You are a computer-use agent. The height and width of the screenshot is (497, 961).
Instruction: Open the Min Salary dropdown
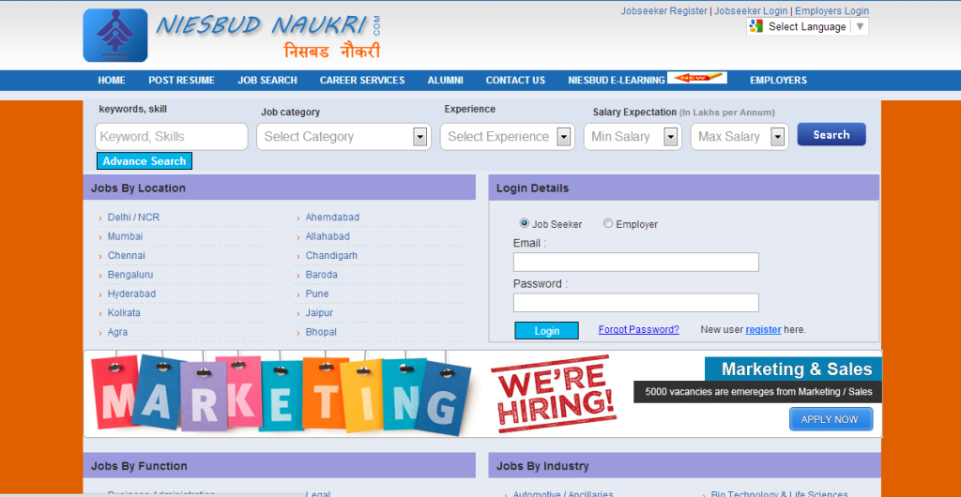(633, 137)
